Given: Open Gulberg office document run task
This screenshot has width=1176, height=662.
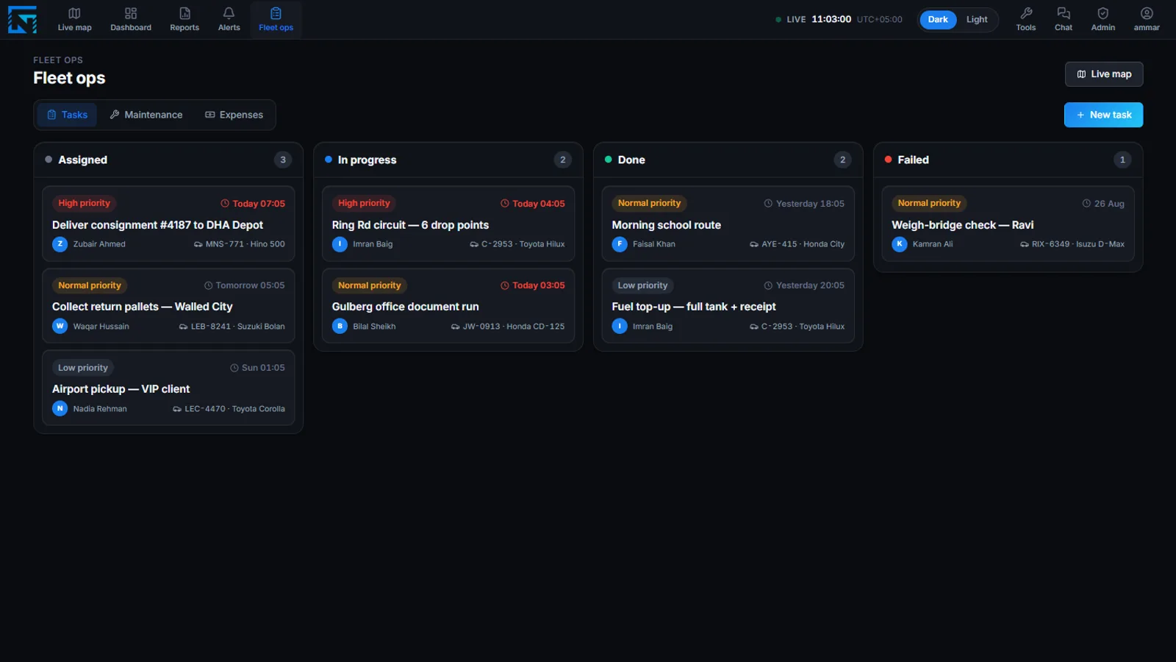Looking at the screenshot, I should point(448,306).
